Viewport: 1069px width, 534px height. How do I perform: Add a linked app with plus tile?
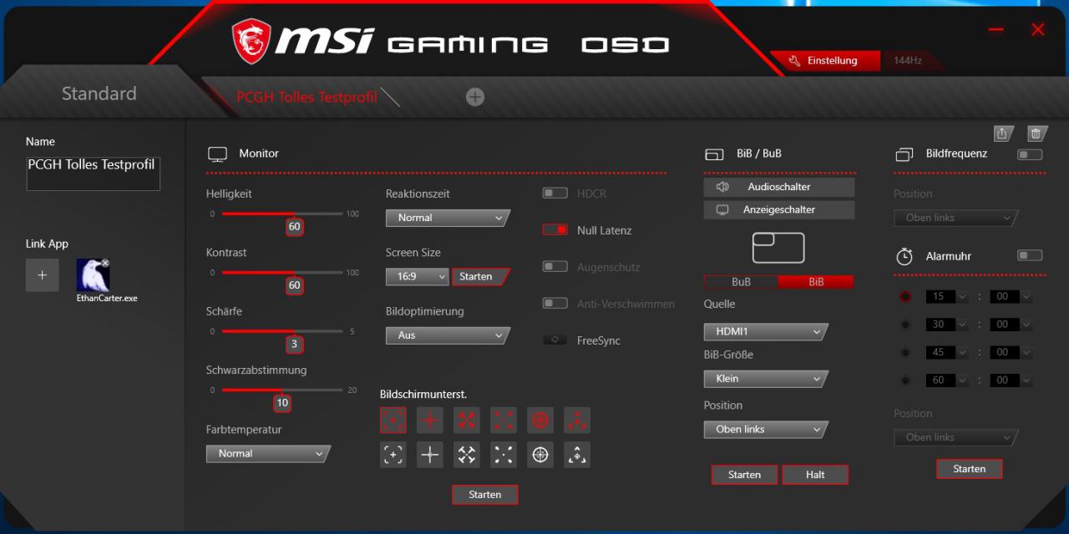pos(43,275)
